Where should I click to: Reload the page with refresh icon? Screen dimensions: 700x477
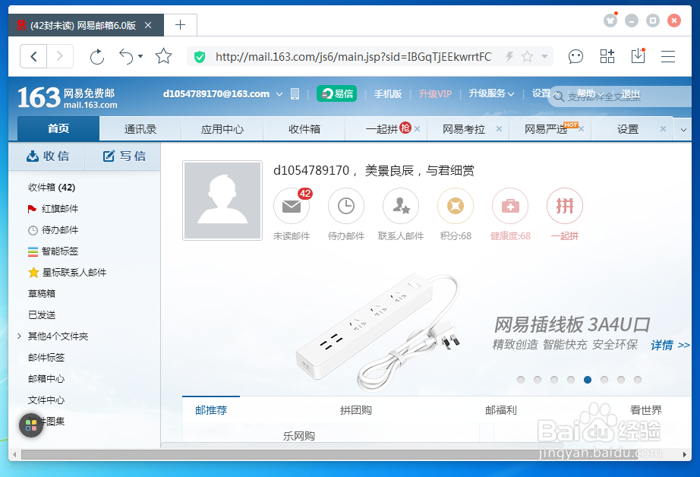pos(97,57)
